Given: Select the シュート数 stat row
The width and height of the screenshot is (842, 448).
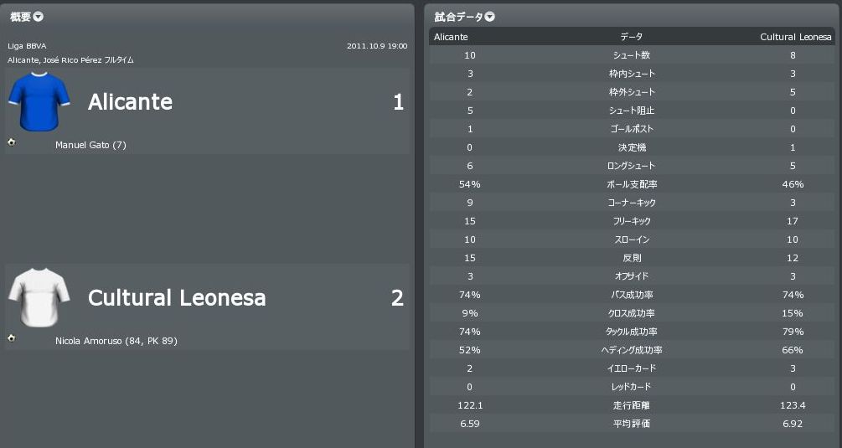Looking at the screenshot, I should tap(631, 55).
